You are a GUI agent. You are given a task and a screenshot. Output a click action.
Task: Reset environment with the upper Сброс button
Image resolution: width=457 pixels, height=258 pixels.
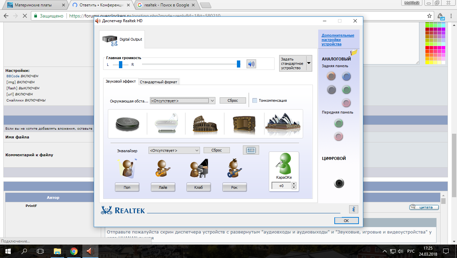(233, 100)
